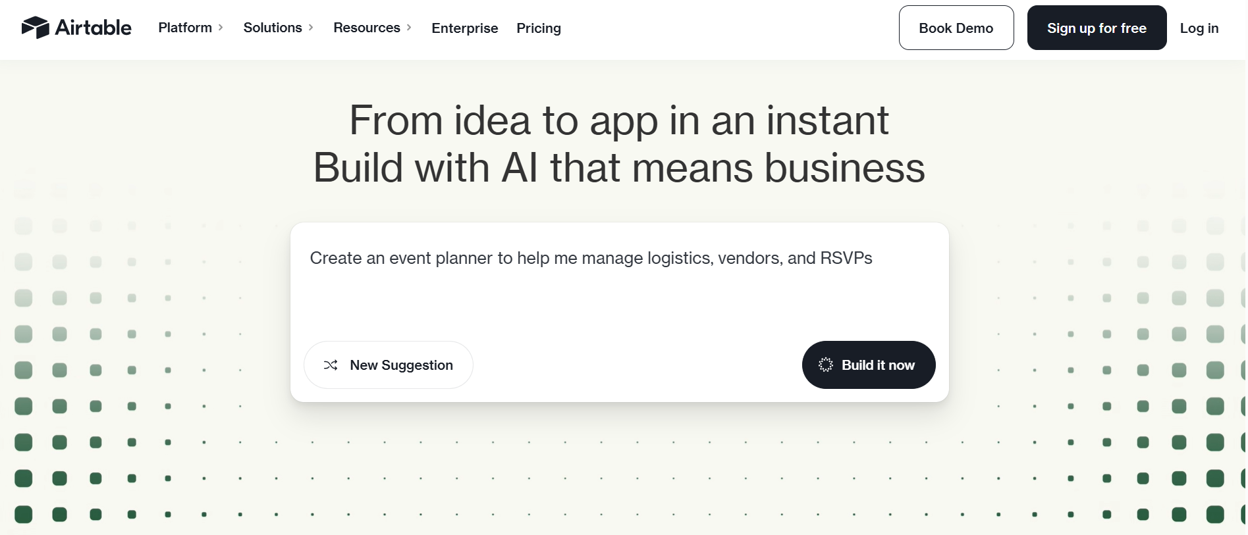This screenshot has height=535, width=1248.
Task: Open the Pricing page
Action: click(x=539, y=28)
